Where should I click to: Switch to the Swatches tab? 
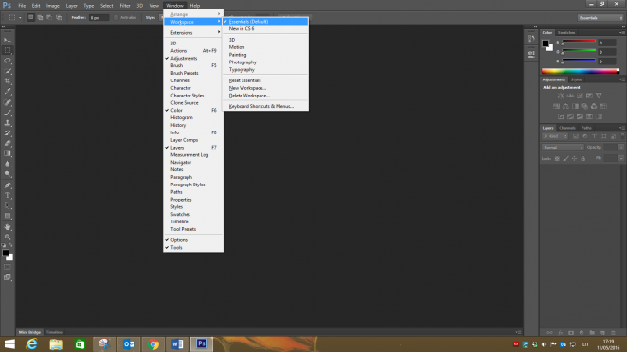pyautogui.click(x=566, y=33)
